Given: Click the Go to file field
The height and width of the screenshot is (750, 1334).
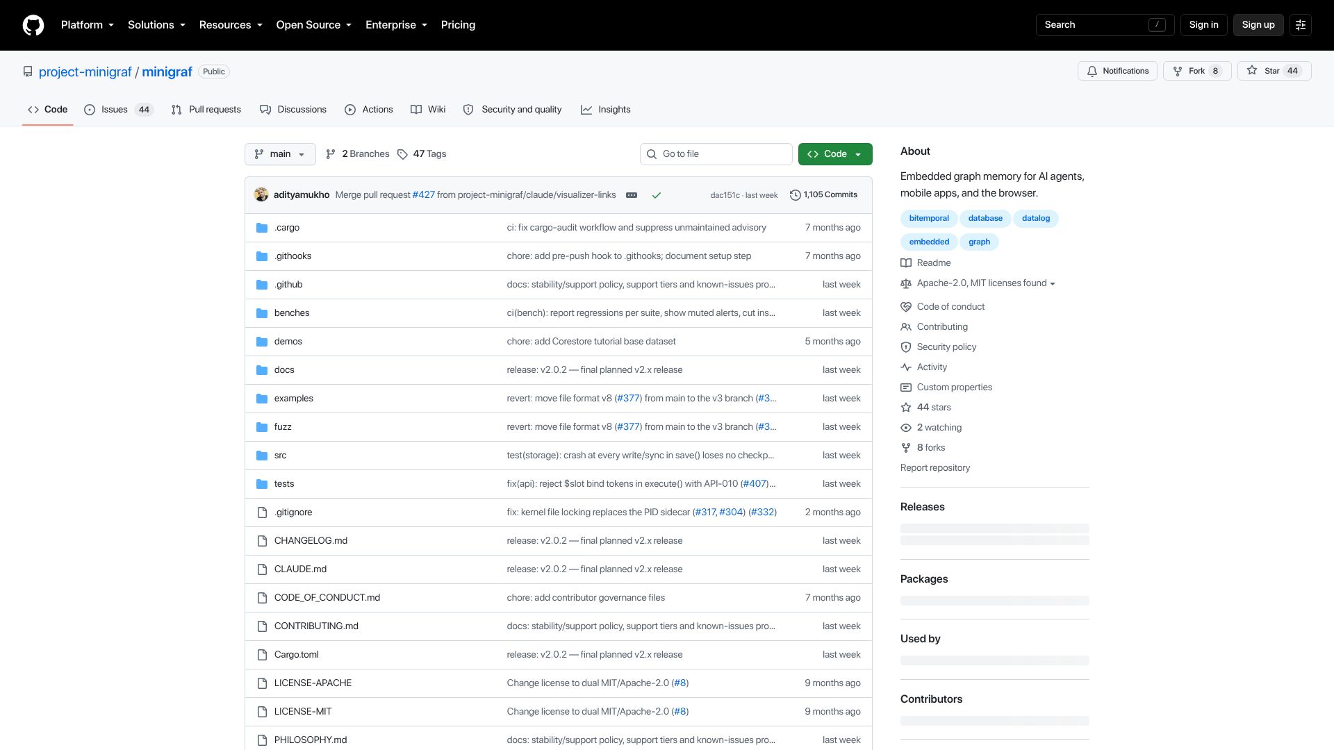Looking at the screenshot, I should pyautogui.click(x=716, y=154).
